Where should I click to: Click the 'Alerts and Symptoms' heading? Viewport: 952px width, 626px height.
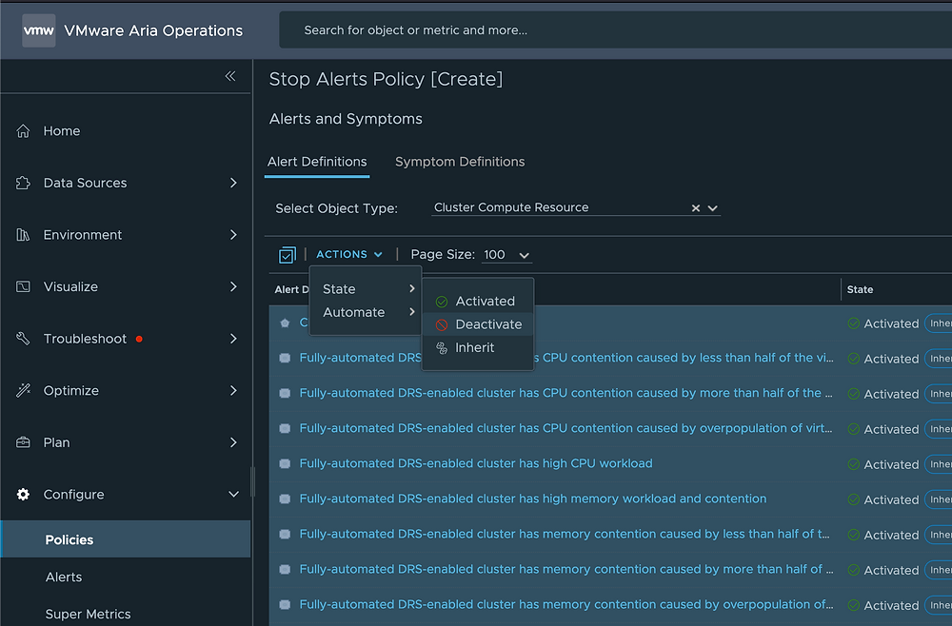pos(346,119)
